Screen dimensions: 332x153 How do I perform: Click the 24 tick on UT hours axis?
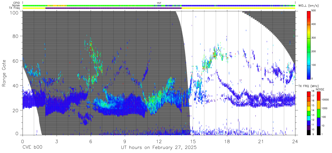(295, 141)
